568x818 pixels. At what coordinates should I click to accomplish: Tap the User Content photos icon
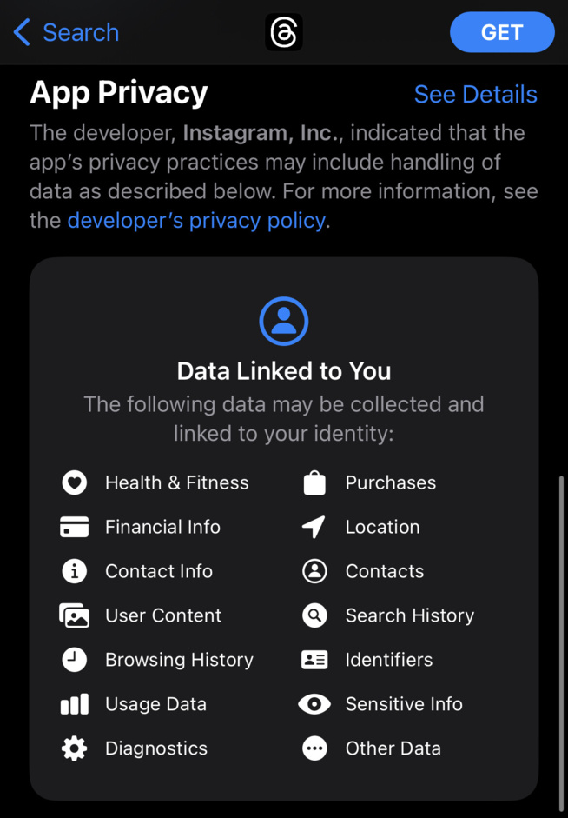[75, 615]
